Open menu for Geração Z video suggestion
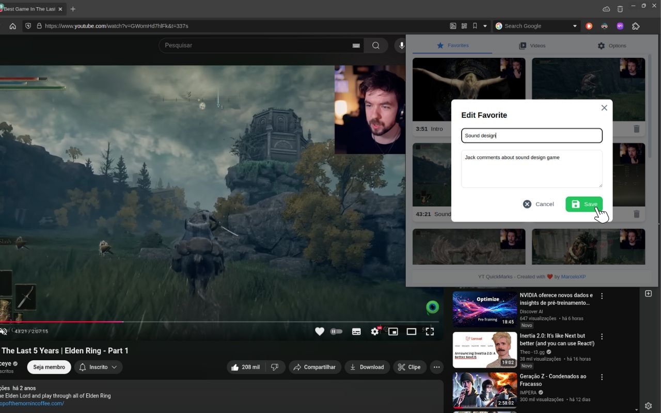Viewport: 661px width, 413px height. (x=602, y=377)
